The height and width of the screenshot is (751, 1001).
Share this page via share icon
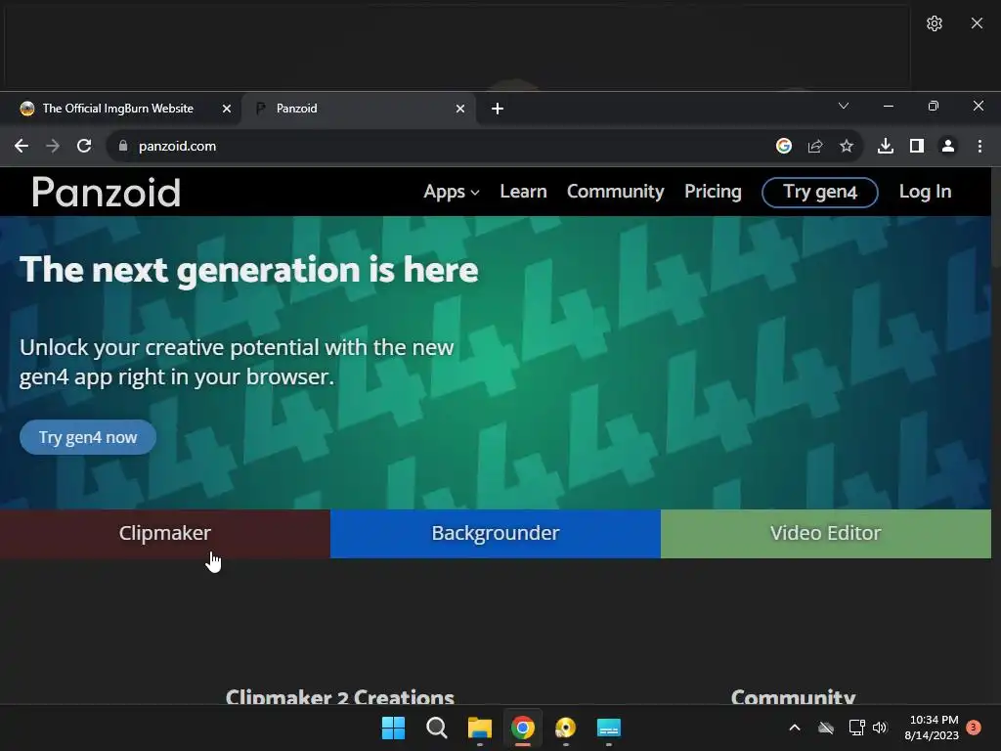pyautogui.click(x=815, y=147)
